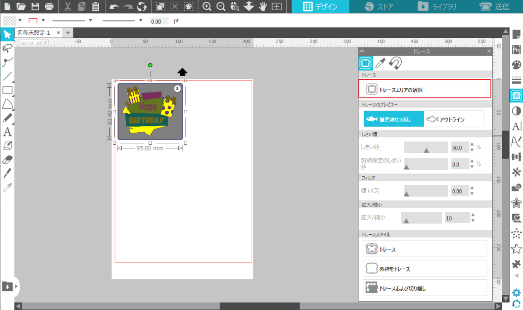Viewport: 523px width, 310px height.
Task: Click the horizontal scrollbar thumb
Action: tap(259, 306)
